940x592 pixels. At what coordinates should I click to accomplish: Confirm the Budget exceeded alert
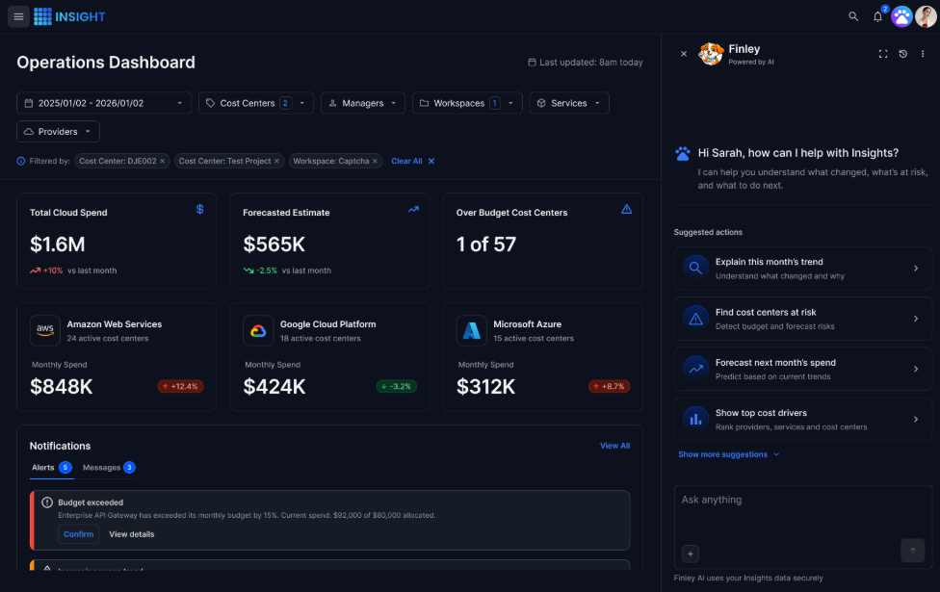(x=79, y=534)
